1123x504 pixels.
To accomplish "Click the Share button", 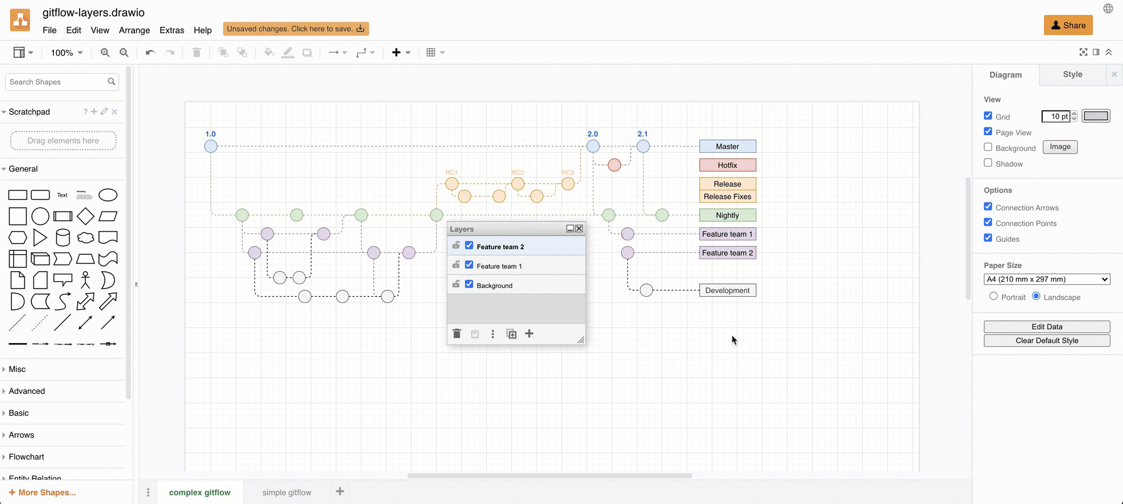I will 1068,25.
